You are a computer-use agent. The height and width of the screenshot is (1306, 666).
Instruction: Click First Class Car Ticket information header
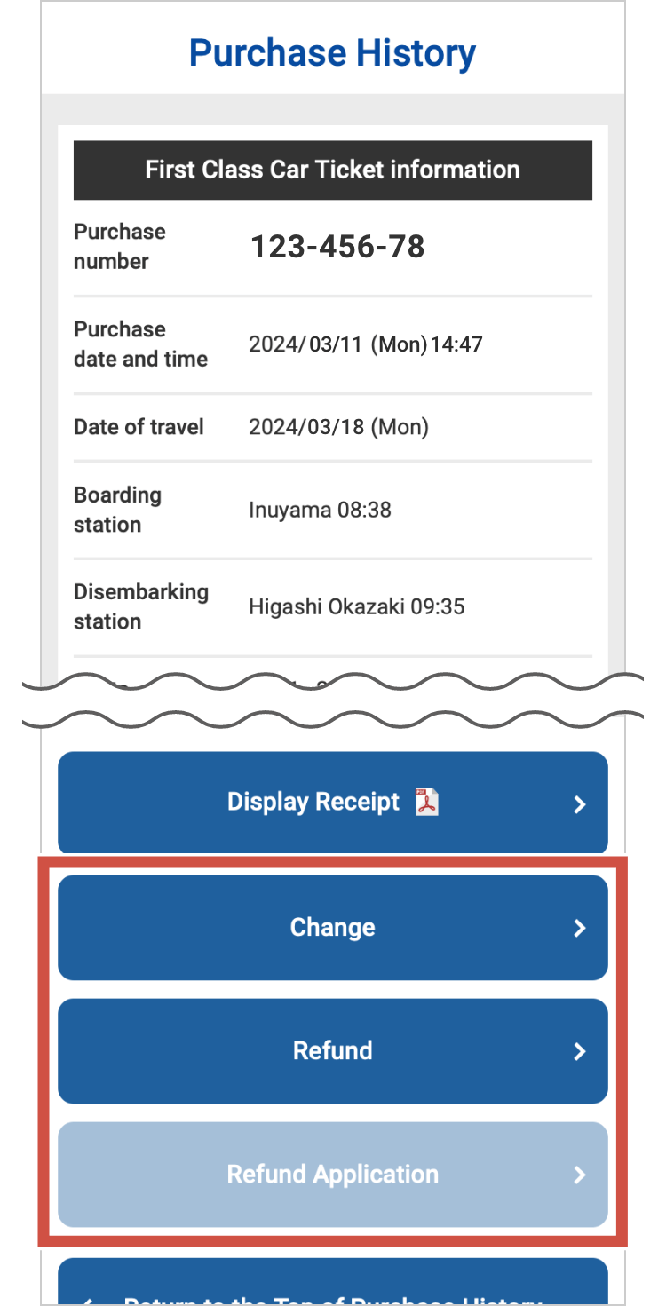(332, 170)
